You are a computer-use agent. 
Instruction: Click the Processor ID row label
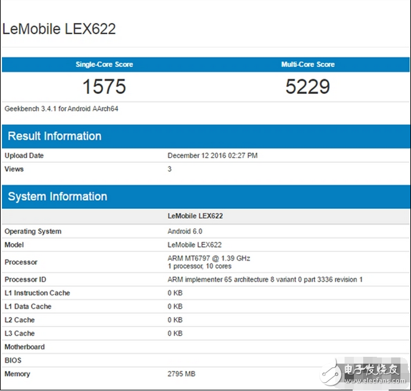point(25,280)
